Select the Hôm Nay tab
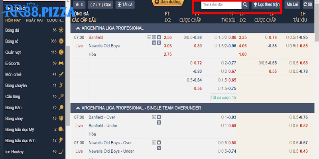Image resolution: width=319 pixels, height=159 pixels. click(13, 20)
